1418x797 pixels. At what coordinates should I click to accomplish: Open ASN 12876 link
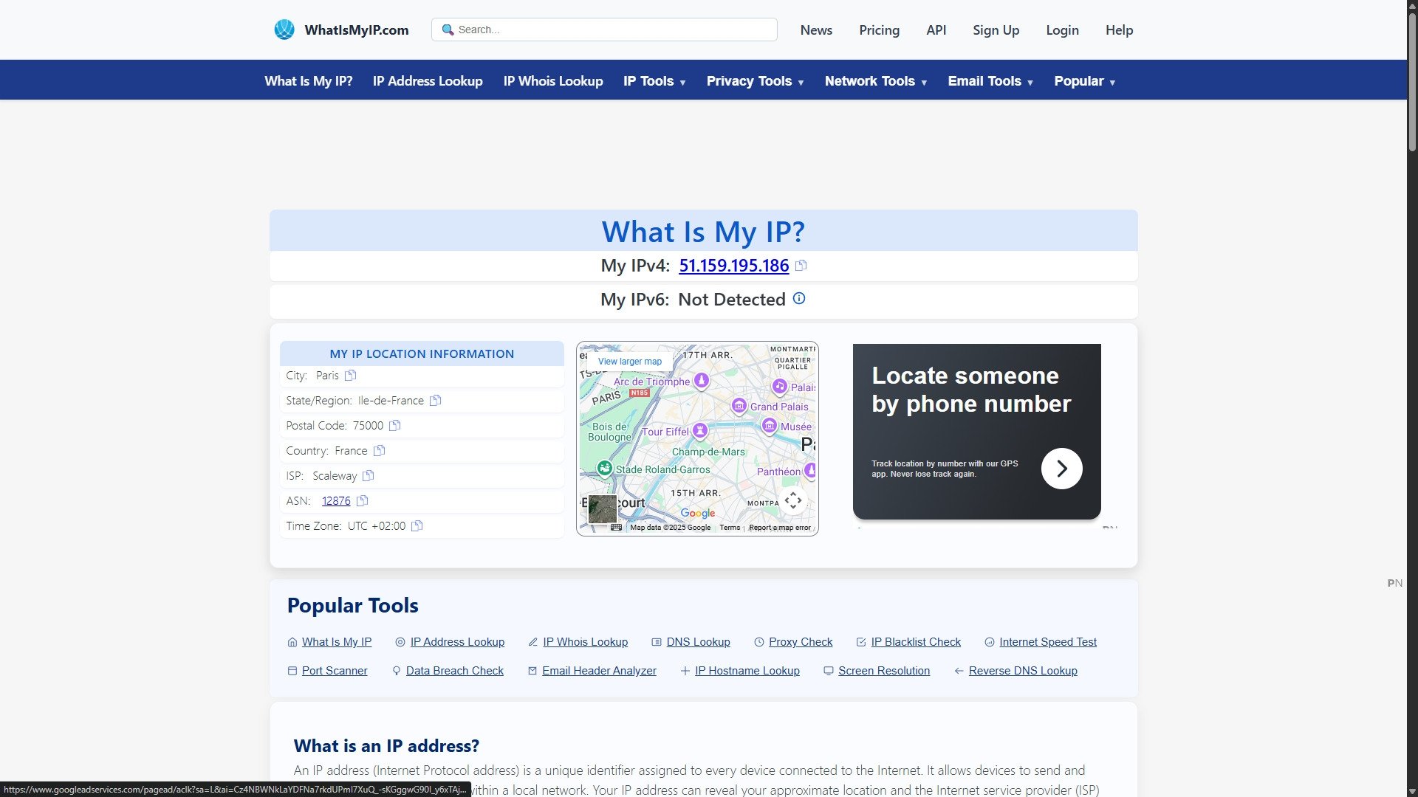click(336, 501)
